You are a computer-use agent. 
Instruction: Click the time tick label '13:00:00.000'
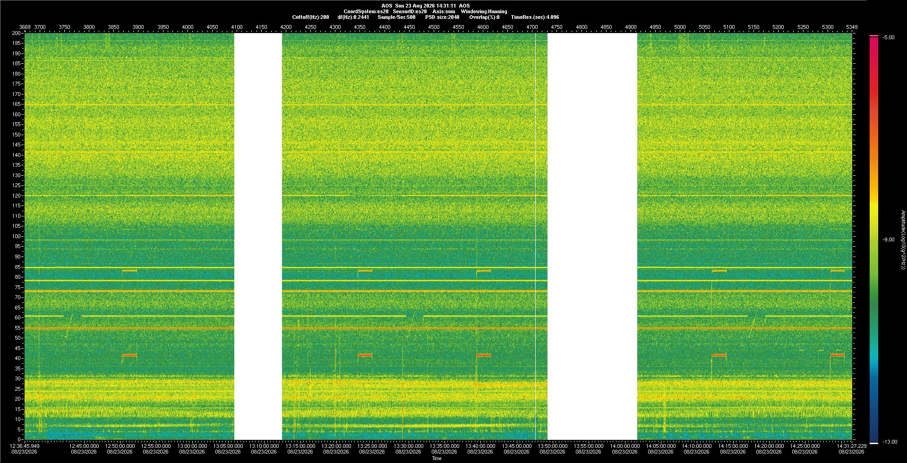coord(192,446)
